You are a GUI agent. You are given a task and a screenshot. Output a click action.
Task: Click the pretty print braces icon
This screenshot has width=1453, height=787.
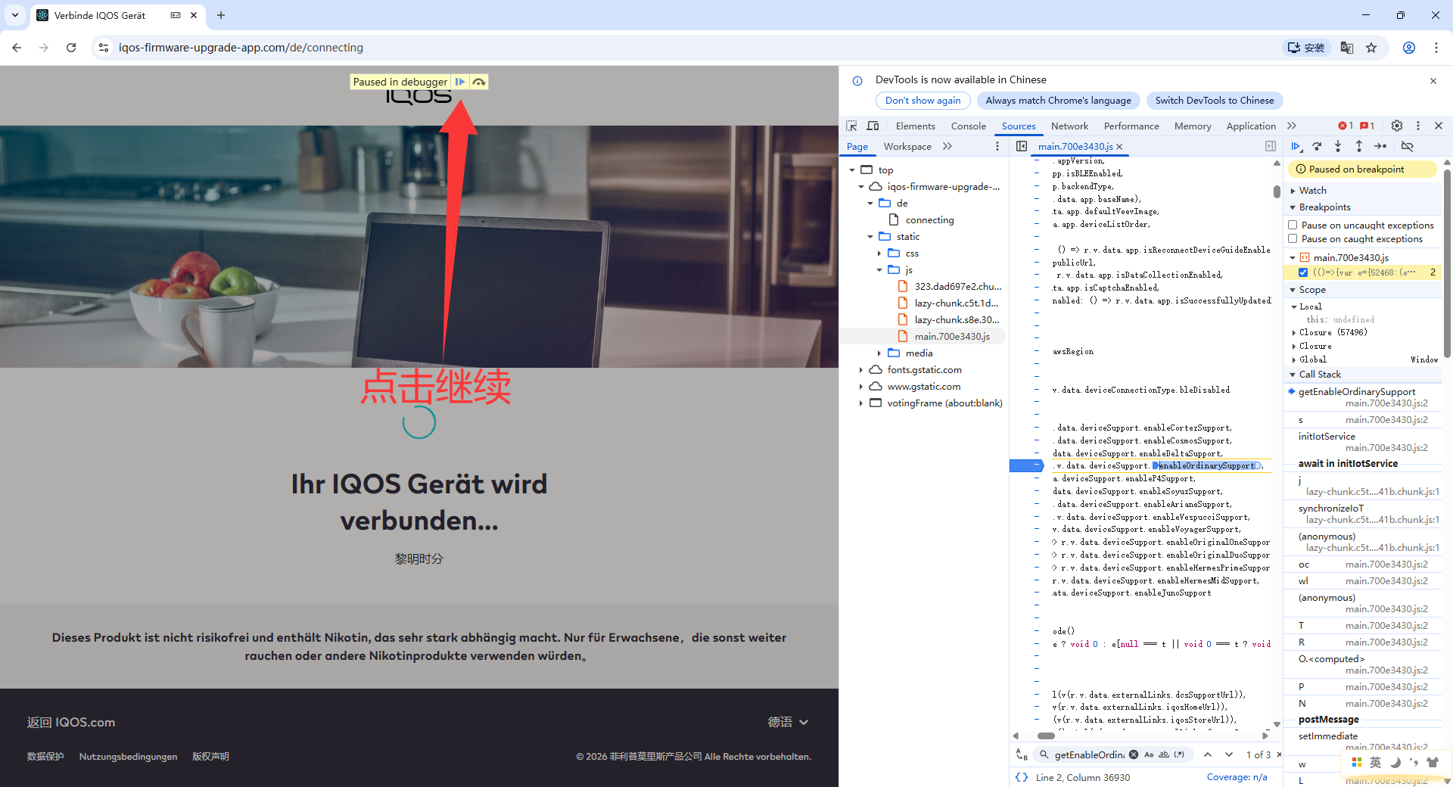point(1022,777)
